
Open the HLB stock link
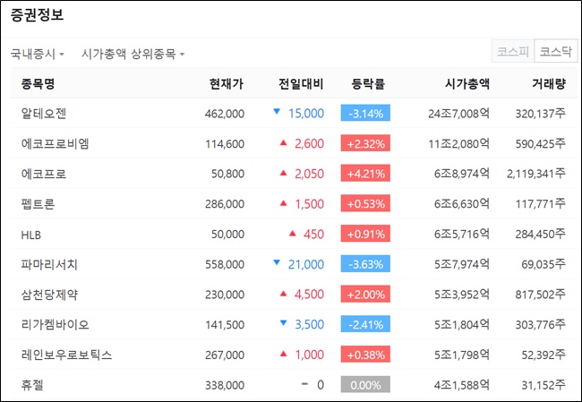tap(31, 235)
